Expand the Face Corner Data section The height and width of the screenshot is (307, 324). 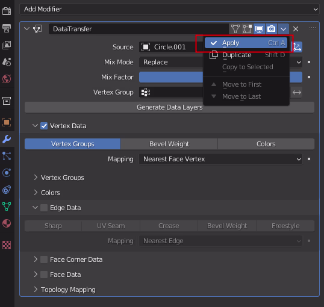tap(36, 259)
